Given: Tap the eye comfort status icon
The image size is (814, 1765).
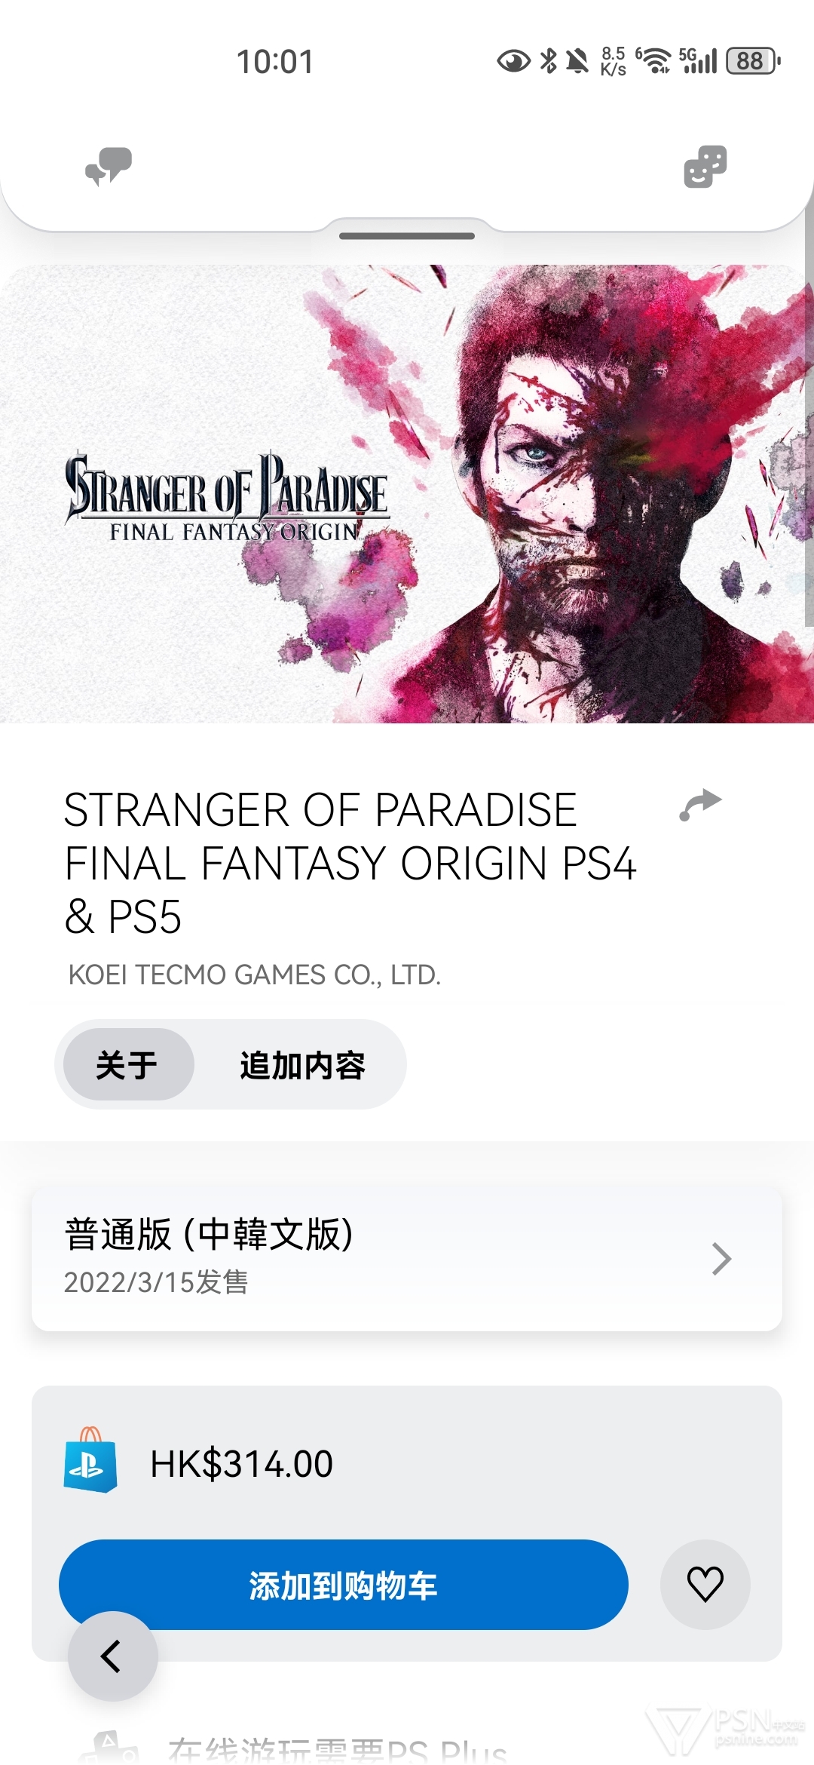Looking at the screenshot, I should (x=513, y=61).
